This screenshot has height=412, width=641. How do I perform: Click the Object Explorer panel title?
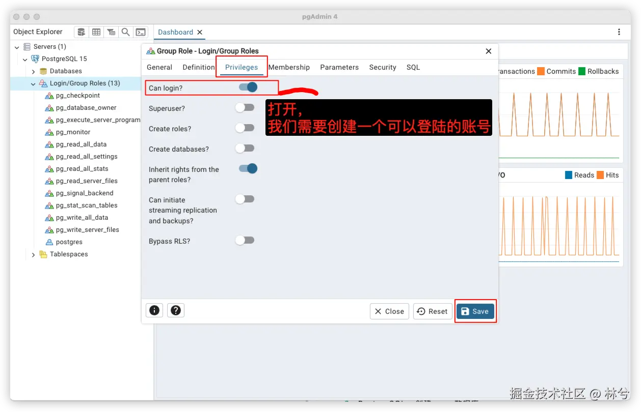click(x=38, y=32)
